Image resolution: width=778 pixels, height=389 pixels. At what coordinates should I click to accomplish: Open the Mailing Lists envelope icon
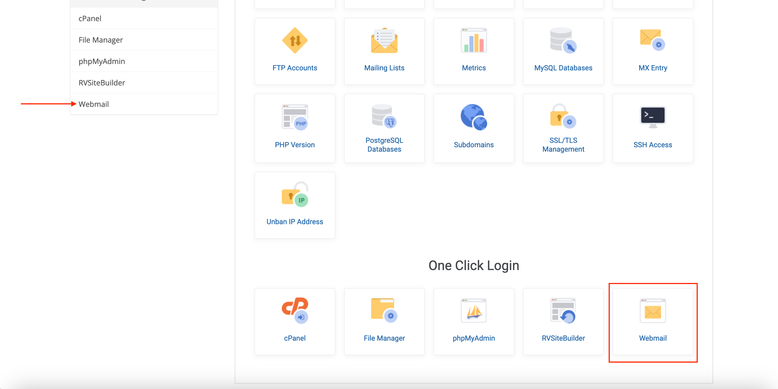tap(384, 40)
